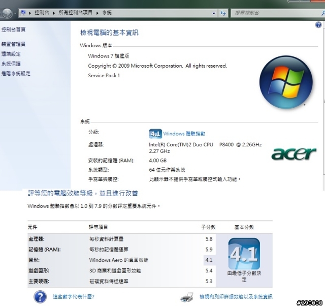Select 系統 breadcrumb in address bar

coord(107,13)
